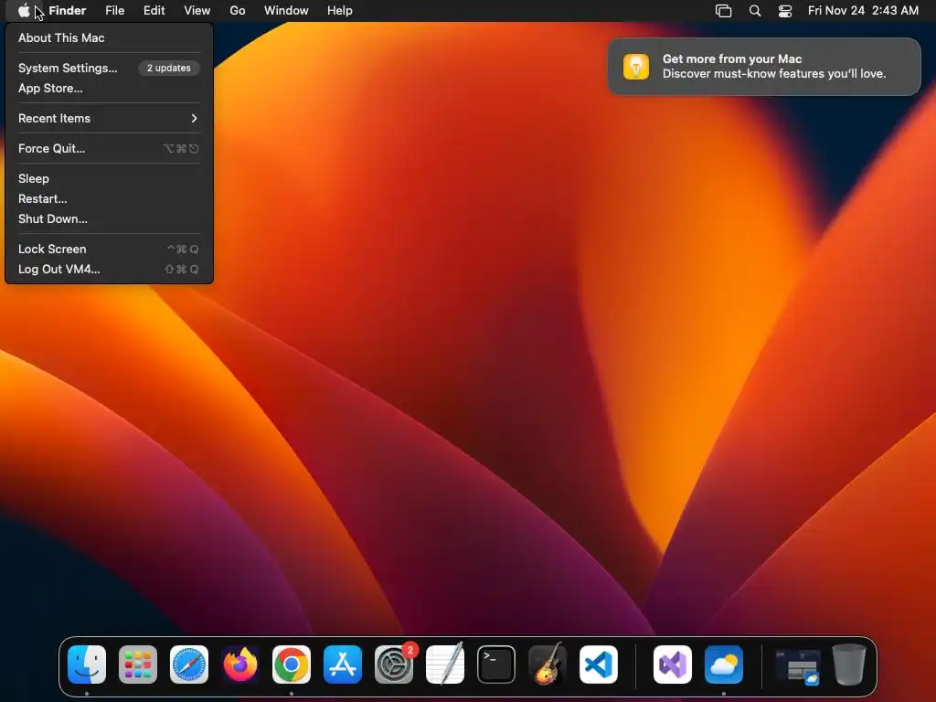Launch Terminal from the Dock
936x702 pixels.
click(496, 665)
